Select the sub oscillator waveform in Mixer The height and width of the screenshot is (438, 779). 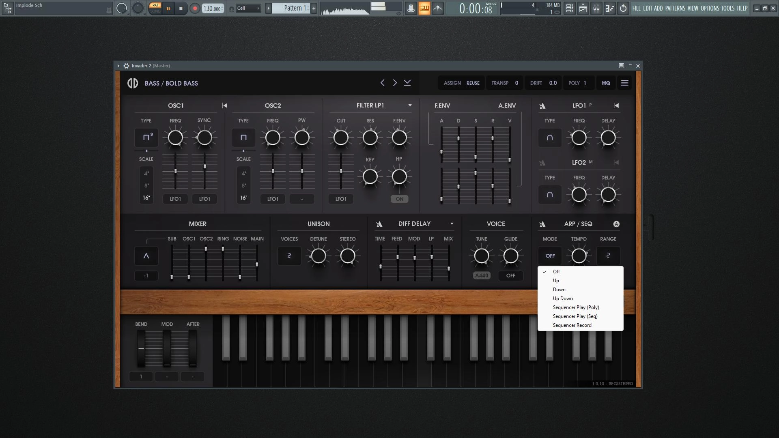click(146, 256)
